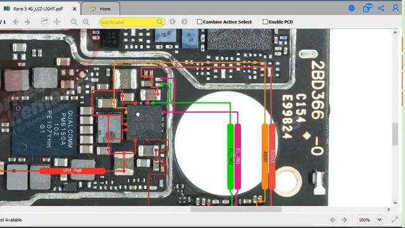Click the search magnifier in Search Label box
405x228 pixels.
[160, 22]
